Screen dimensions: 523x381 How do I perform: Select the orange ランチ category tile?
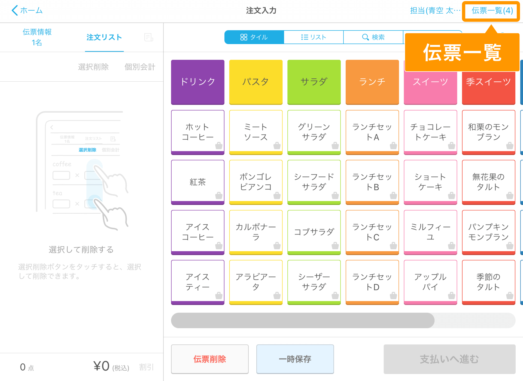point(372,82)
